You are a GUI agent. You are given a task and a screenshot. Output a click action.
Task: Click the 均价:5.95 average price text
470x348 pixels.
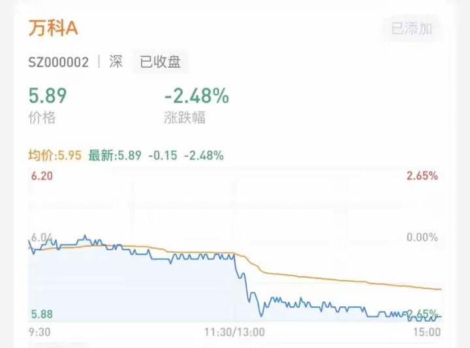pyautogui.click(x=55, y=155)
